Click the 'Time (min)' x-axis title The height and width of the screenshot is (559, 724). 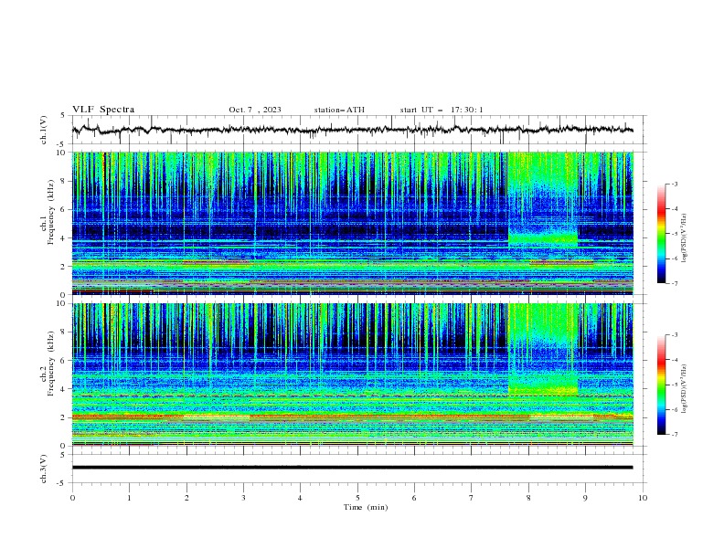click(366, 507)
